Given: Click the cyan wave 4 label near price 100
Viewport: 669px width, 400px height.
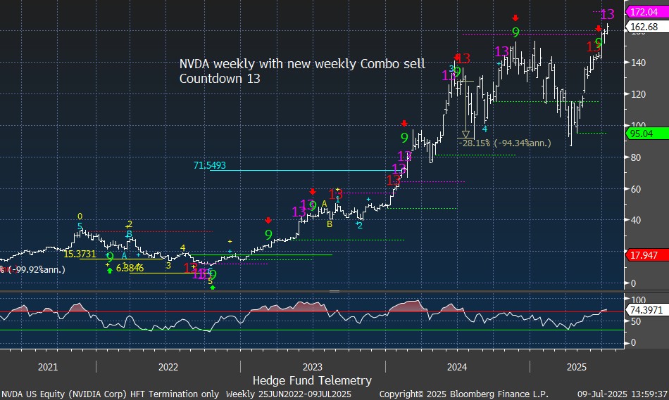Looking at the screenshot, I should pyautogui.click(x=484, y=129).
